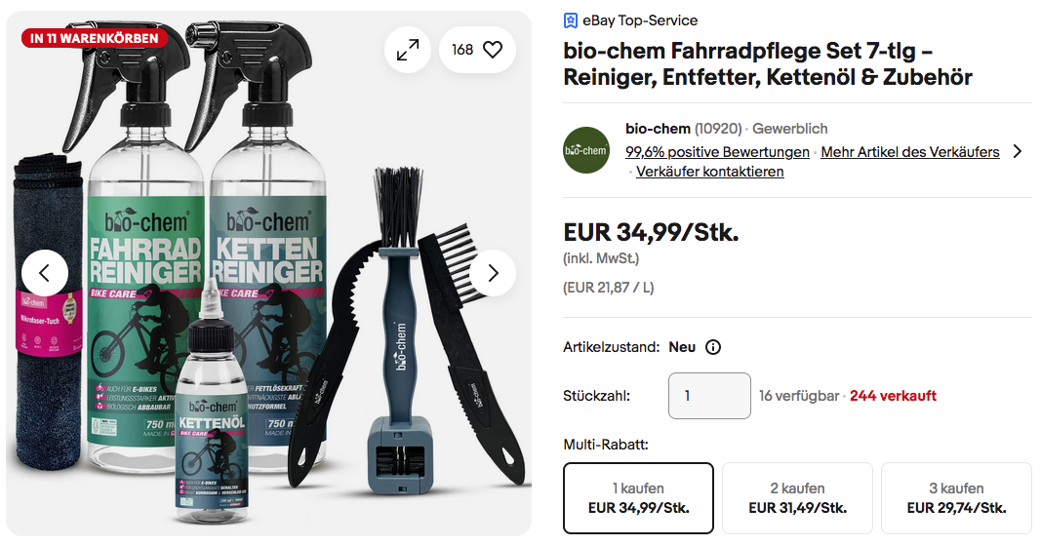The height and width of the screenshot is (546, 1040).
Task: Open the fullscreen image expand icon
Action: tap(407, 50)
